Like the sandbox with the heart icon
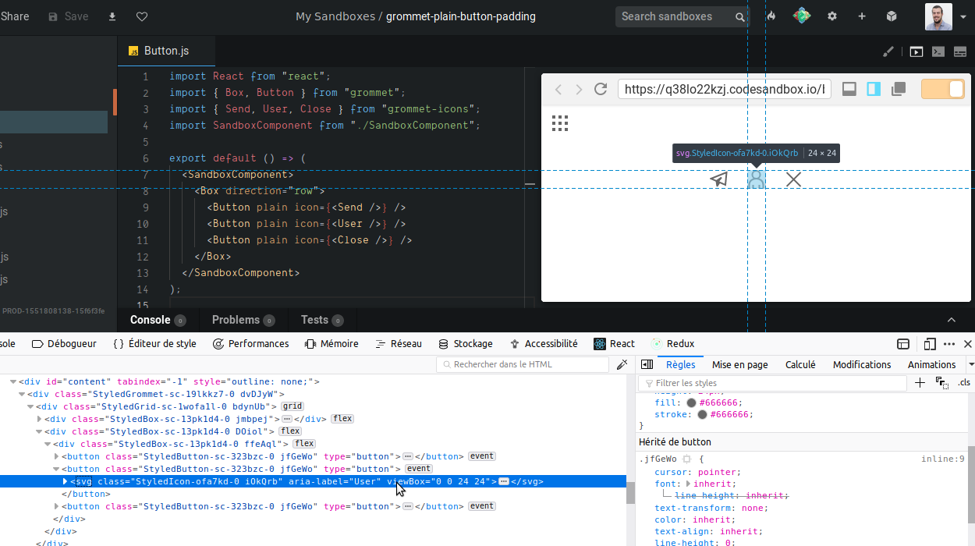This screenshot has height=546, width=975. pos(142,16)
